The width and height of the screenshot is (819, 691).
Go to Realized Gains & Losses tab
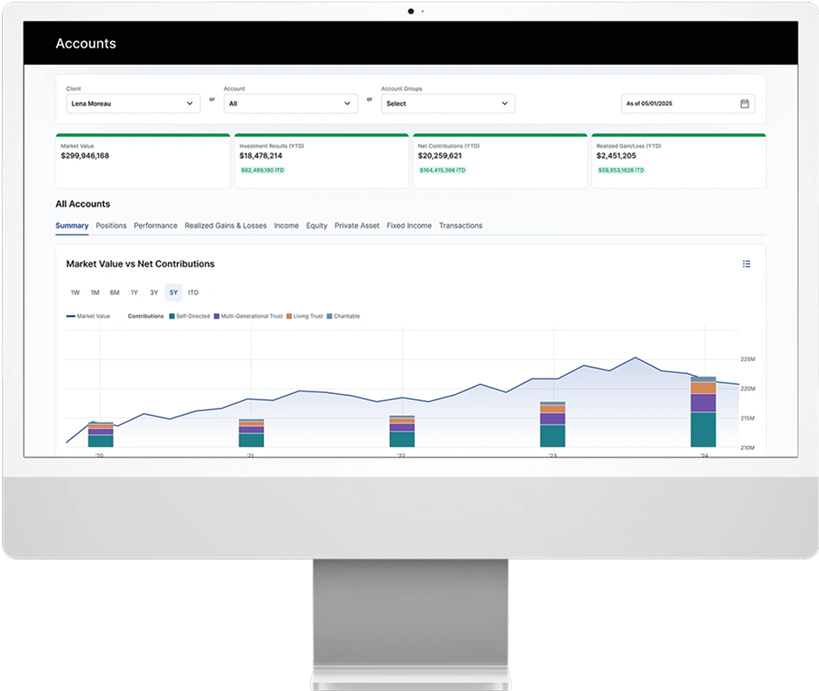[226, 226]
